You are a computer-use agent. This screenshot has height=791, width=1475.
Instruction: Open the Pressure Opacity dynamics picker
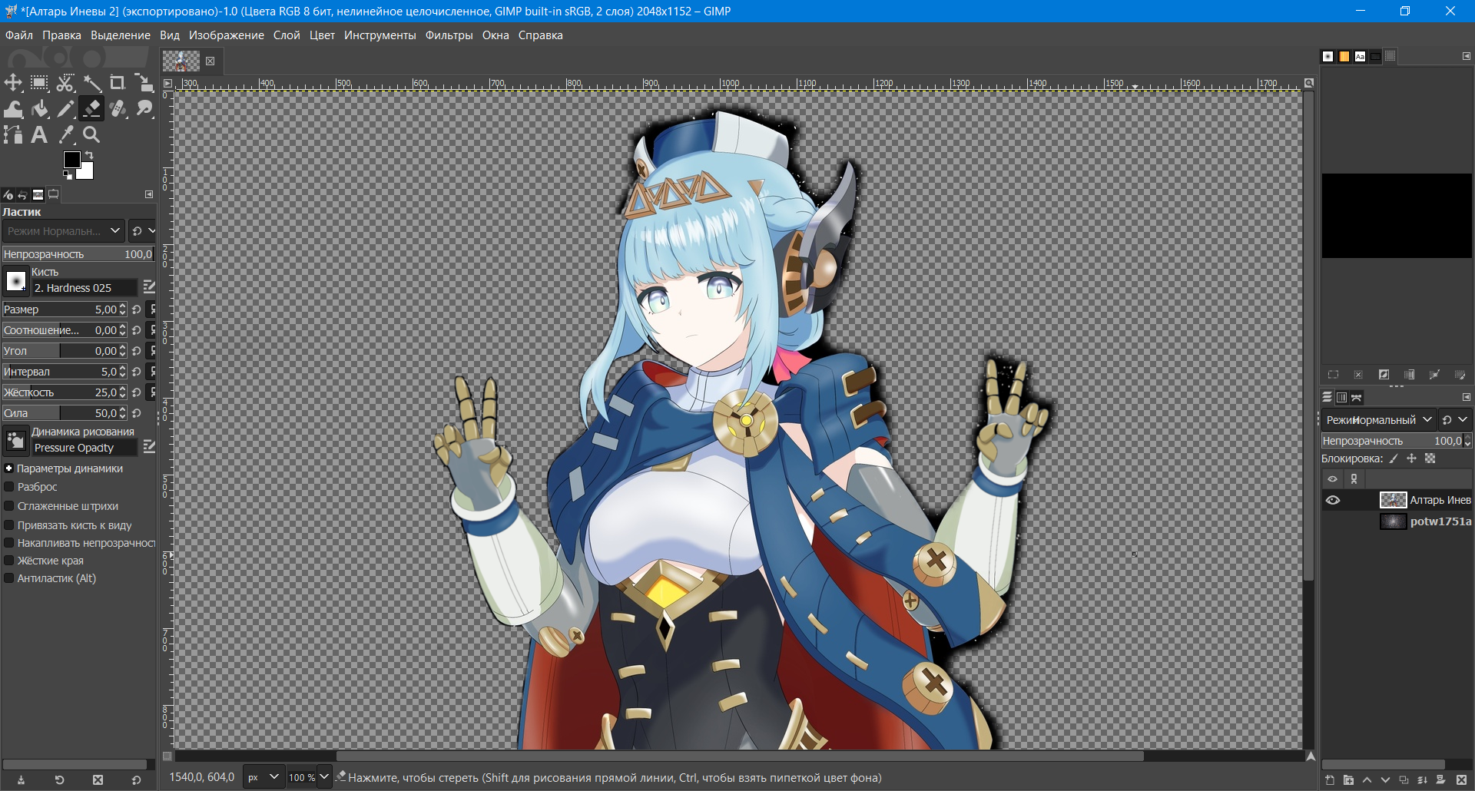coord(16,441)
